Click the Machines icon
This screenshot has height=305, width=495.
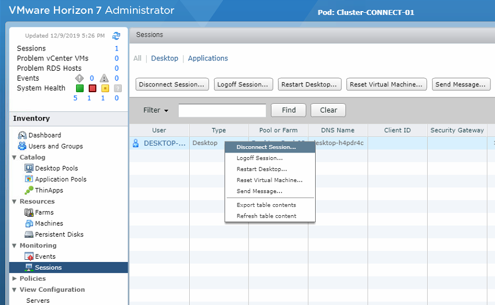tap(29, 223)
